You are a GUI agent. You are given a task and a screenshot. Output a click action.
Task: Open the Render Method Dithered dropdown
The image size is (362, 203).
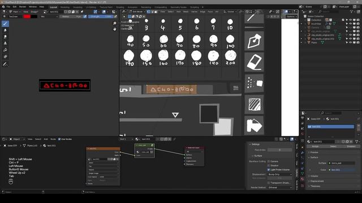click(x=279, y=188)
